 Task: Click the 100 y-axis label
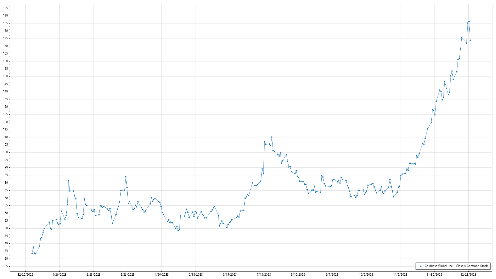point(6,152)
